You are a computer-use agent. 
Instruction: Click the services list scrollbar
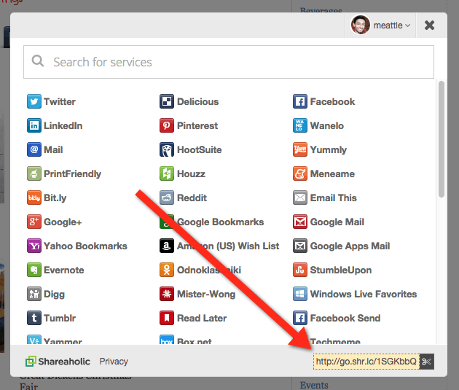[x=442, y=139]
